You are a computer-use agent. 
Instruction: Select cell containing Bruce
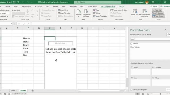28,45
